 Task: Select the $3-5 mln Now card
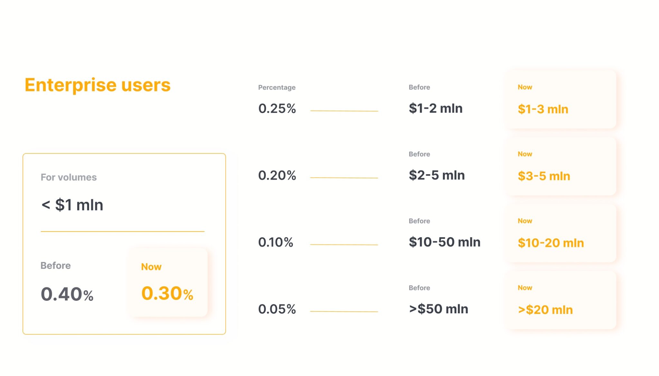(561, 166)
